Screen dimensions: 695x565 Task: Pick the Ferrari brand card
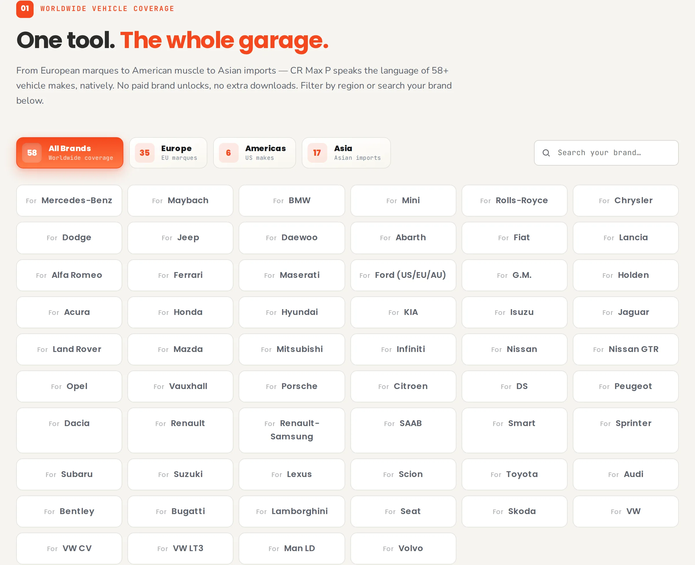click(180, 275)
